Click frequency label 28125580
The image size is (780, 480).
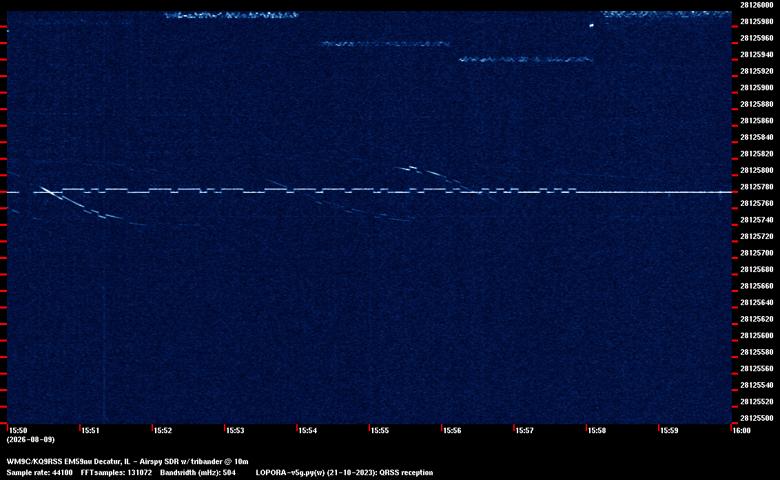point(757,352)
